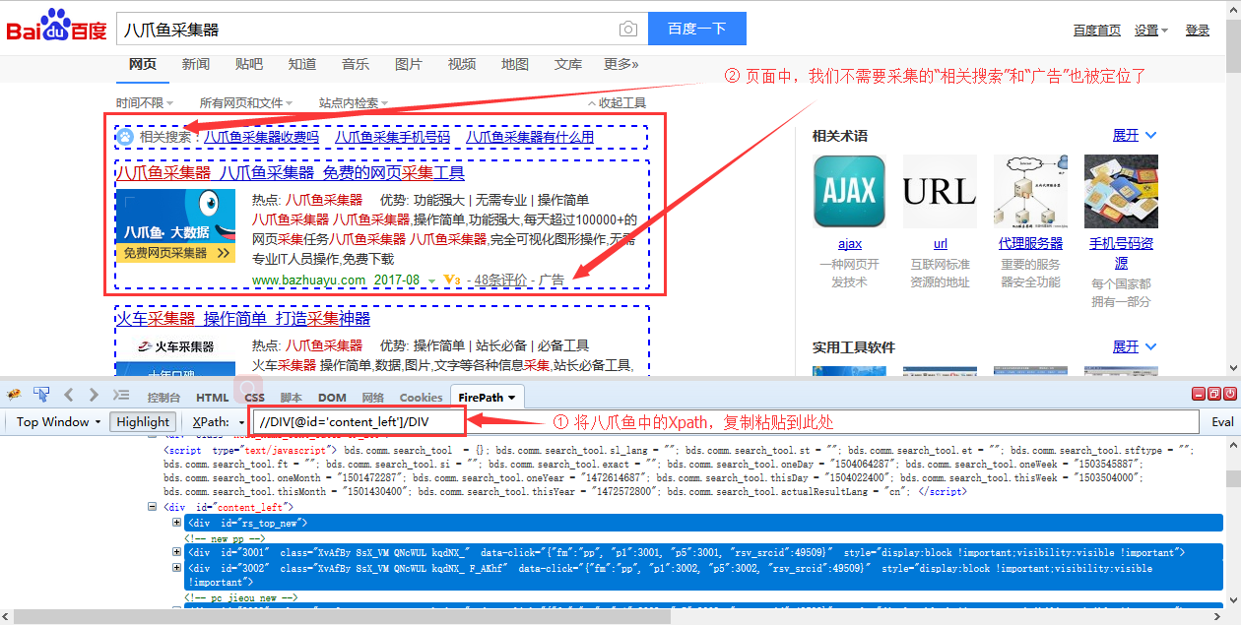Click the 登录 login link
The image size is (1241, 625).
pos(1198,31)
